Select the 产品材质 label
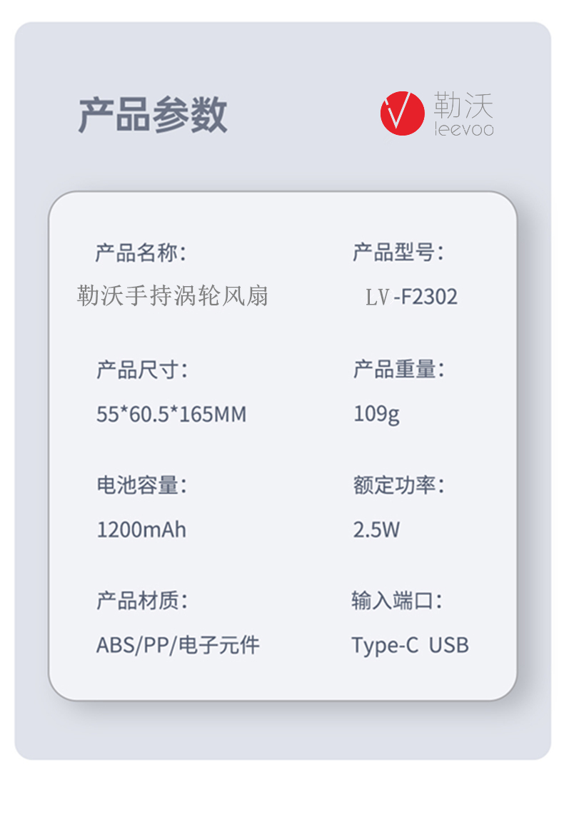 pyautogui.click(x=141, y=601)
